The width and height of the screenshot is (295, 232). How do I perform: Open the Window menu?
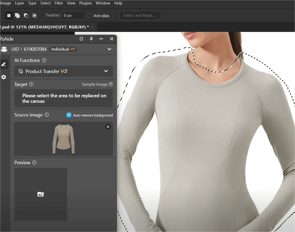[x=103, y=3]
